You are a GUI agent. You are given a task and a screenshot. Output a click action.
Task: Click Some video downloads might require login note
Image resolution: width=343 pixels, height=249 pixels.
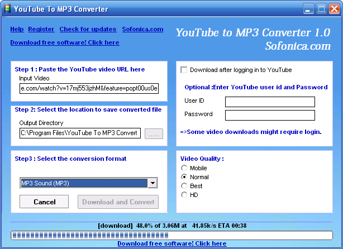(x=251, y=132)
